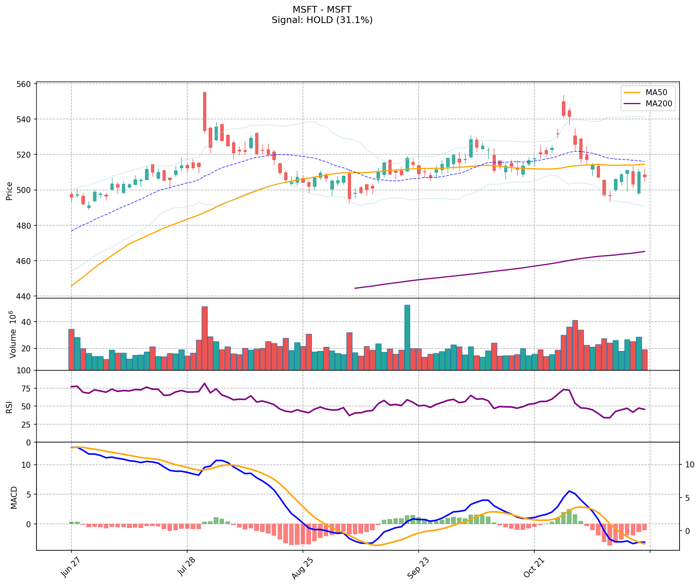This screenshot has height=586, width=700.
Task: Click the tall red candlestick peaking near 555
Action: (x=204, y=112)
